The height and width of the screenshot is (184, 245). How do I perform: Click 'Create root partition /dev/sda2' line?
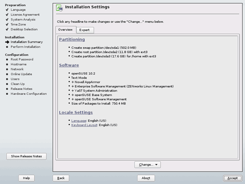pyautogui.click(x=110, y=52)
